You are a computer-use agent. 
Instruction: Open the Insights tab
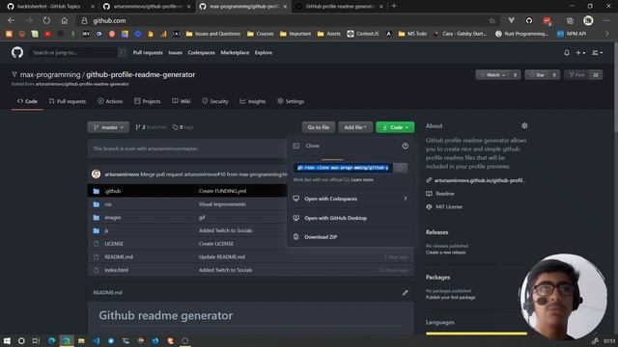tap(253, 101)
